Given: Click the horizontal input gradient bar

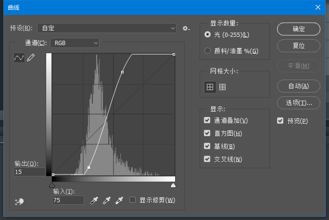Looking at the screenshot, I should [114, 179].
